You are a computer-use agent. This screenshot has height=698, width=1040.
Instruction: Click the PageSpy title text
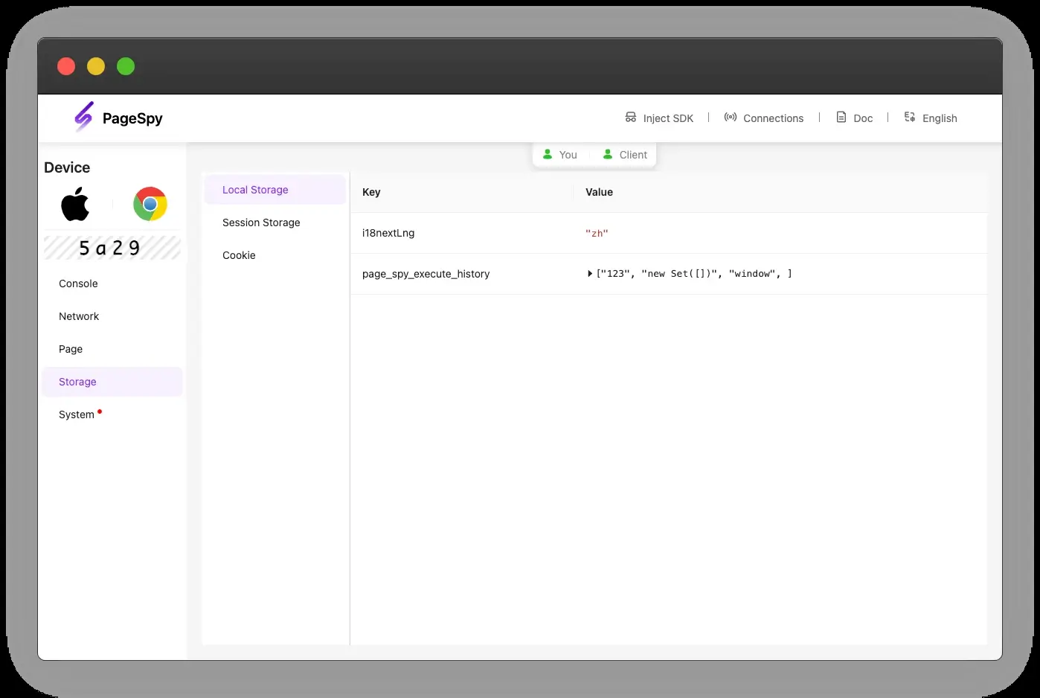coord(132,118)
